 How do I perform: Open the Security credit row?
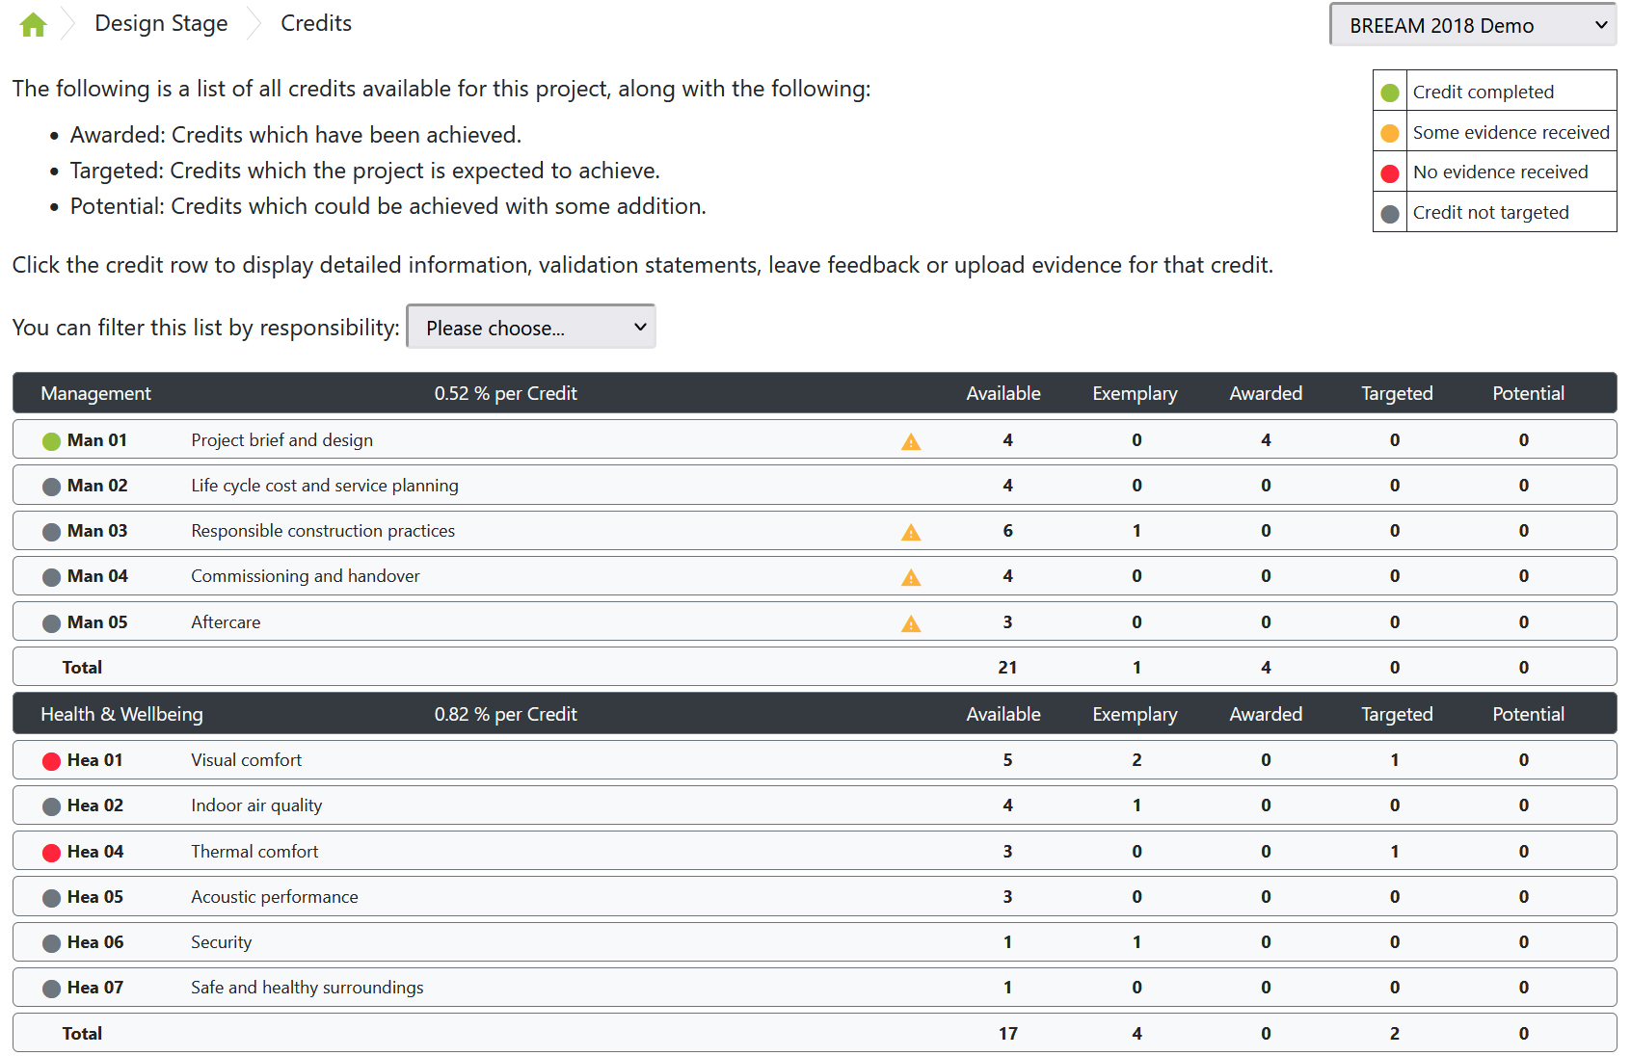[x=815, y=941]
